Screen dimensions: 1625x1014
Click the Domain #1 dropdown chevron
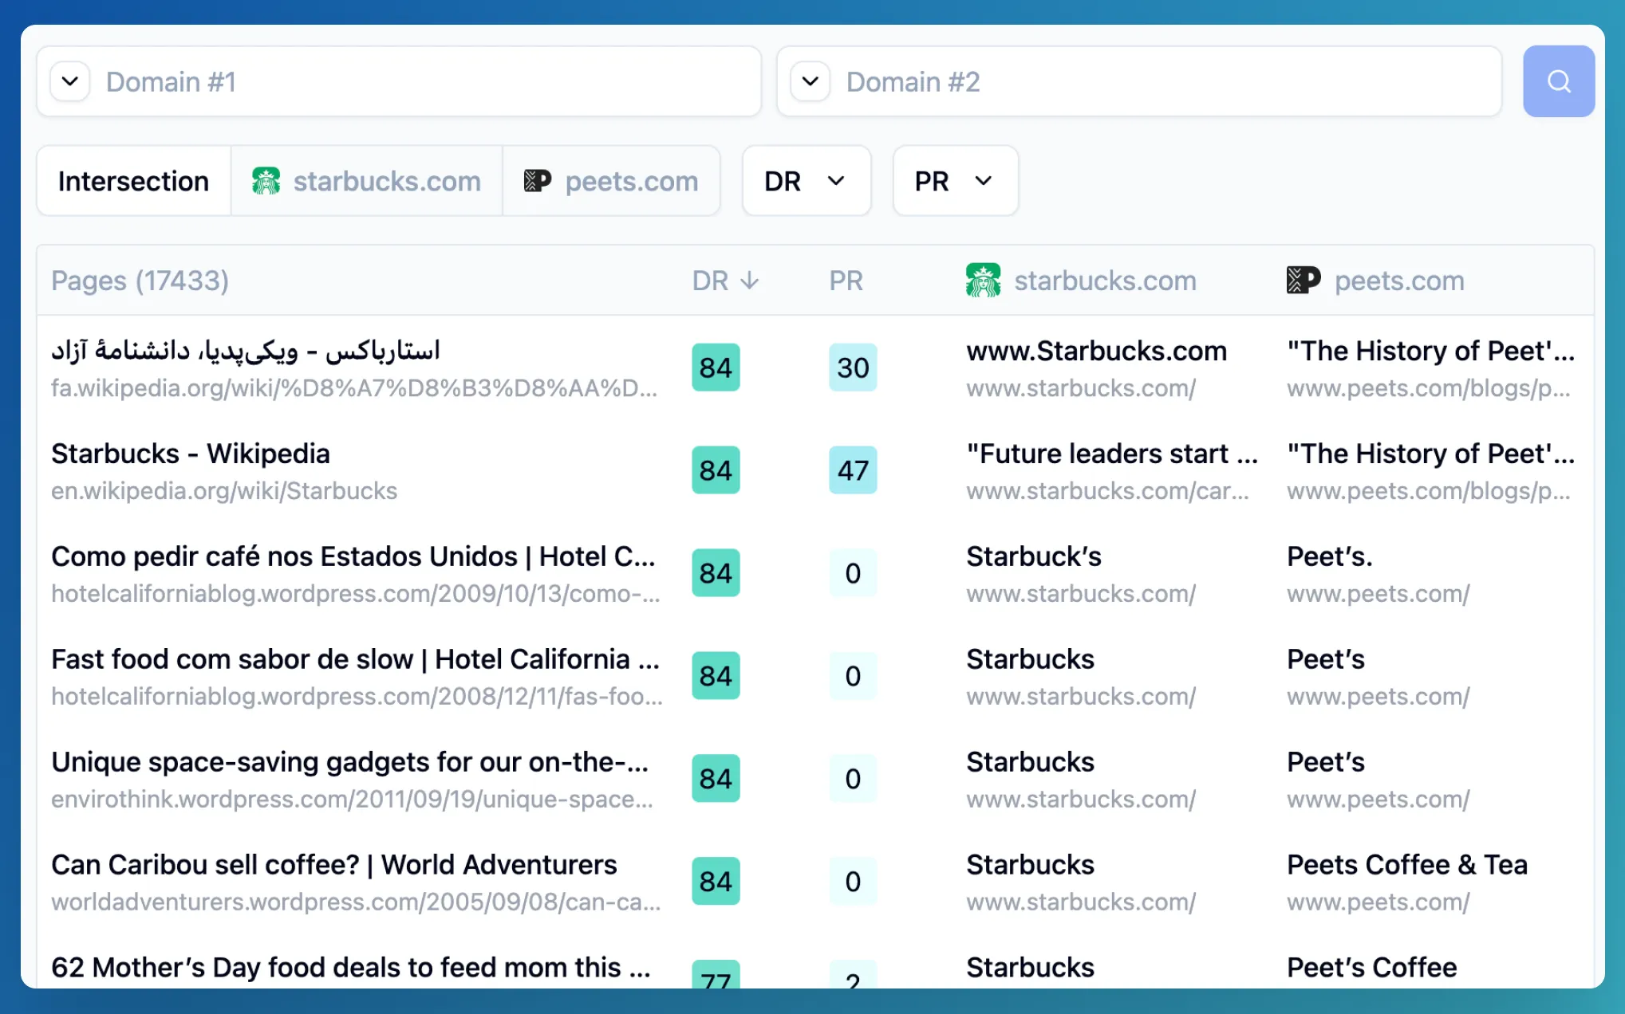click(x=69, y=82)
